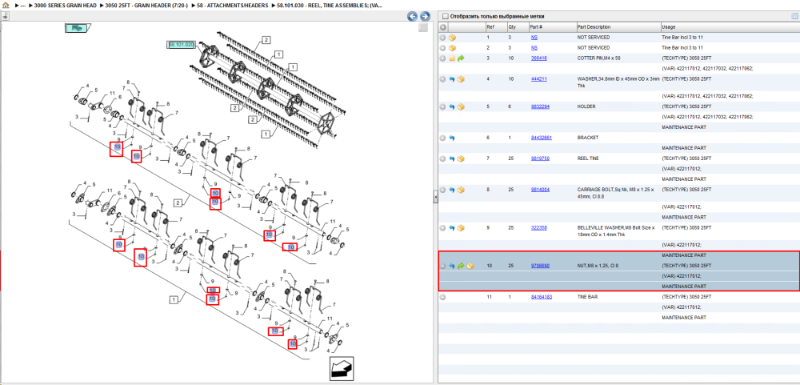Click the 'HOLDER' description cell
Image resolution: width=800 pixels, height=385 pixels.
[x=586, y=106]
